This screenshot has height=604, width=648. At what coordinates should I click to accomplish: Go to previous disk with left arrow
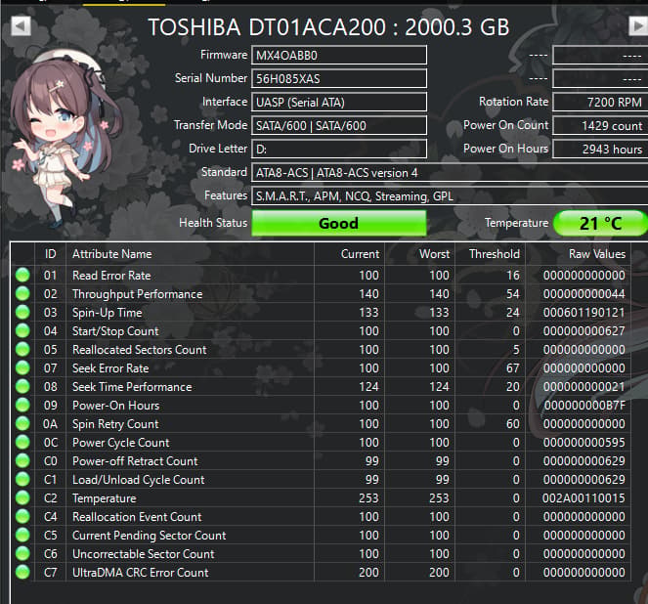coord(21,26)
